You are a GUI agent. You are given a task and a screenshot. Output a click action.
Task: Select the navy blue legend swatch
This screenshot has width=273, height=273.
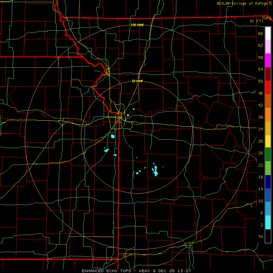point(268,182)
